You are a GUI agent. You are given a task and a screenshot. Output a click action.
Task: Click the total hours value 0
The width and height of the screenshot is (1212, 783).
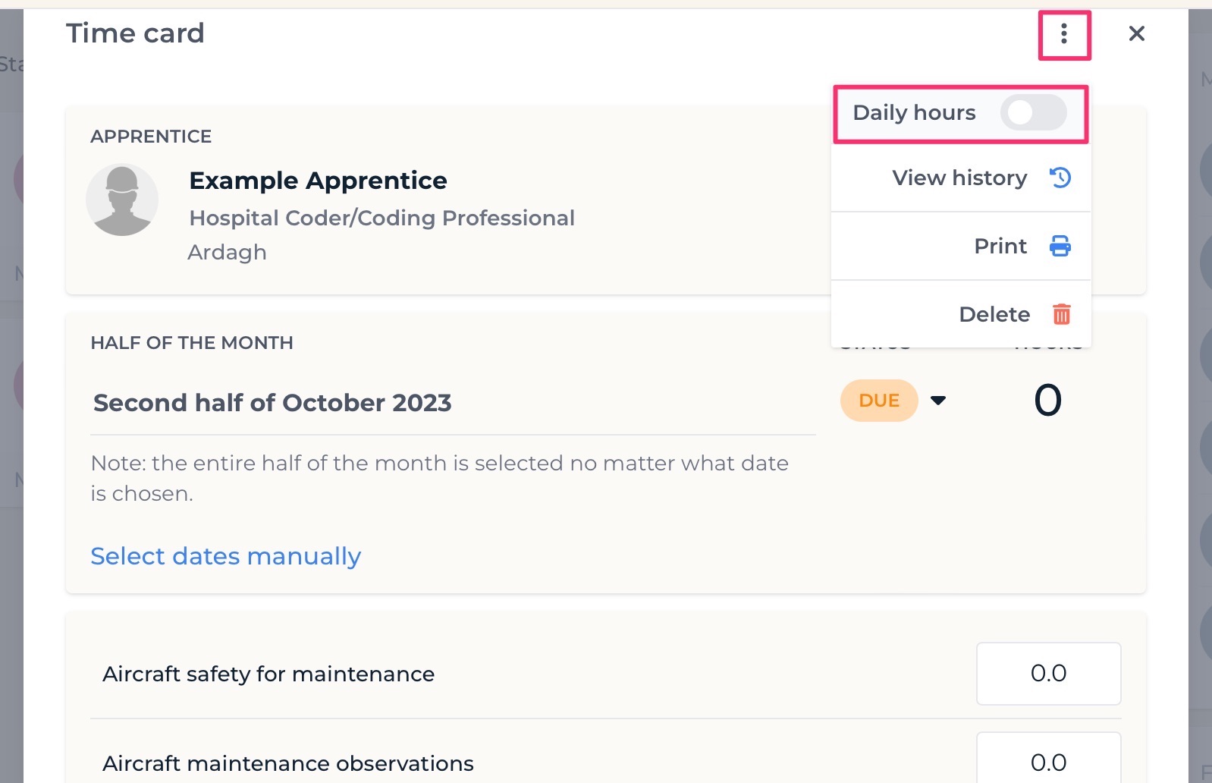(x=1047, y=401)
